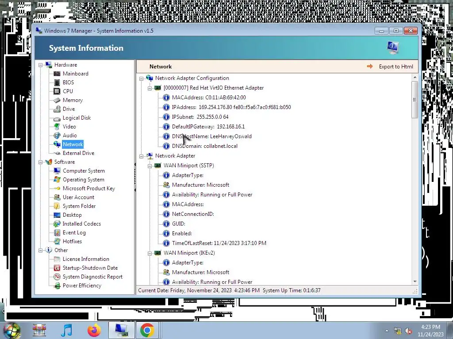453x339 pixels.
Task: Click the User Account icon
Action: click(57, 197)
